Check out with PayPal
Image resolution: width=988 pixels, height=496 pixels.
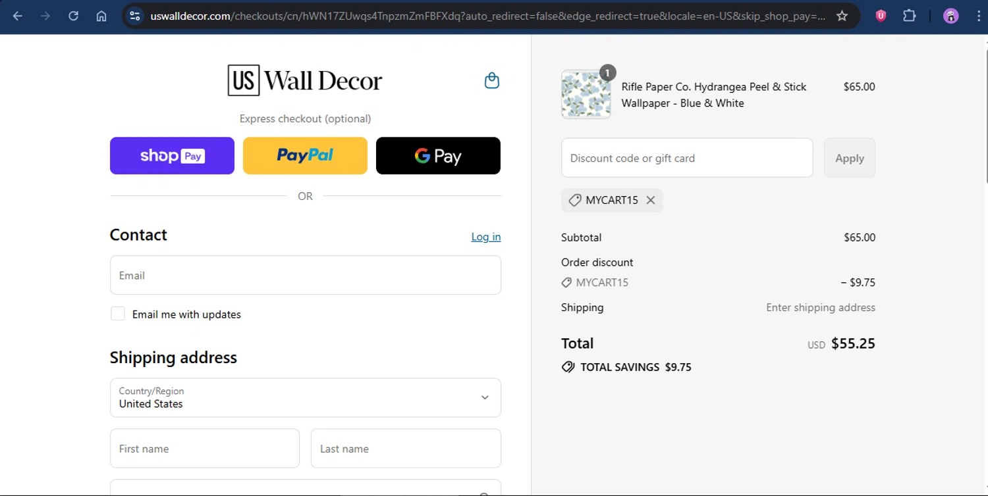point(305,156)
